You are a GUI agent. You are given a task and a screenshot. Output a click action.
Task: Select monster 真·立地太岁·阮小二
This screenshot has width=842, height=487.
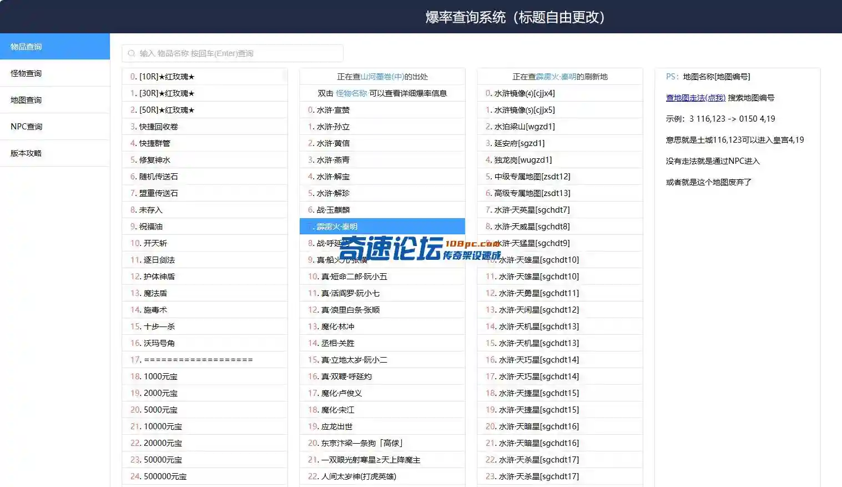382,360
